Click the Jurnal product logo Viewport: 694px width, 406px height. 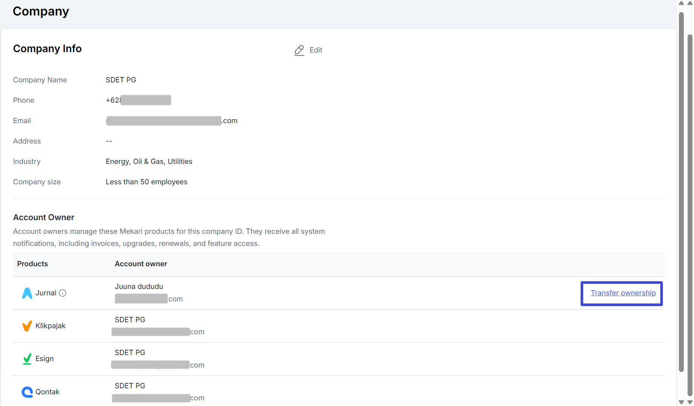27,293
